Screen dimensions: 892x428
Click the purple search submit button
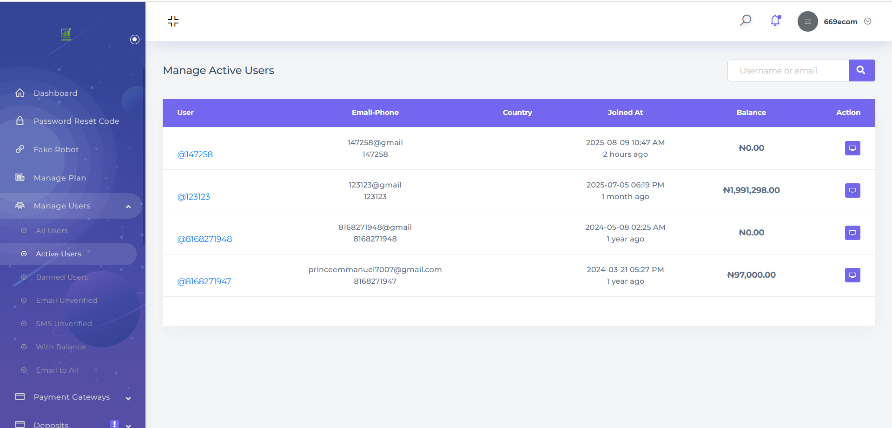pyautogui.click(x=862, y=70)
